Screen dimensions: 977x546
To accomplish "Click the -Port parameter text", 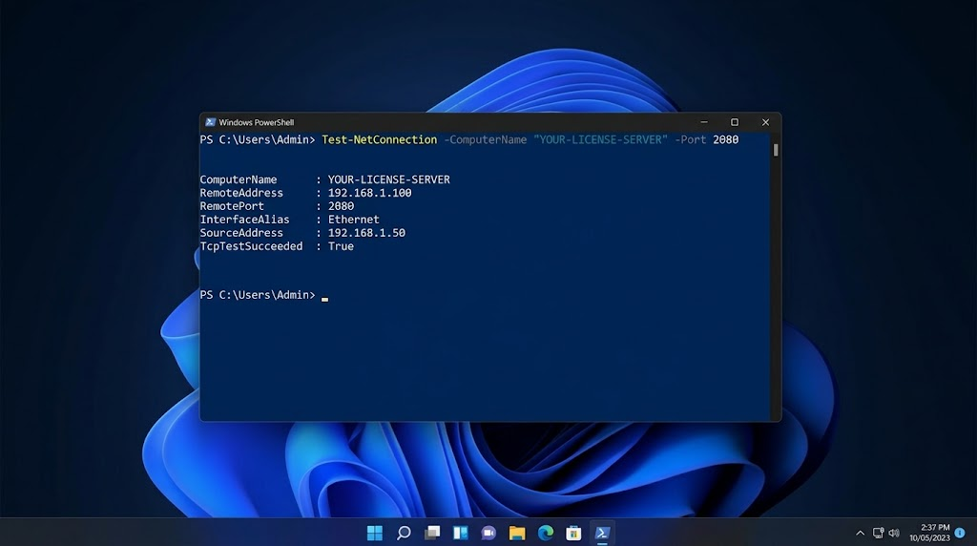I will tap(691, 139).
